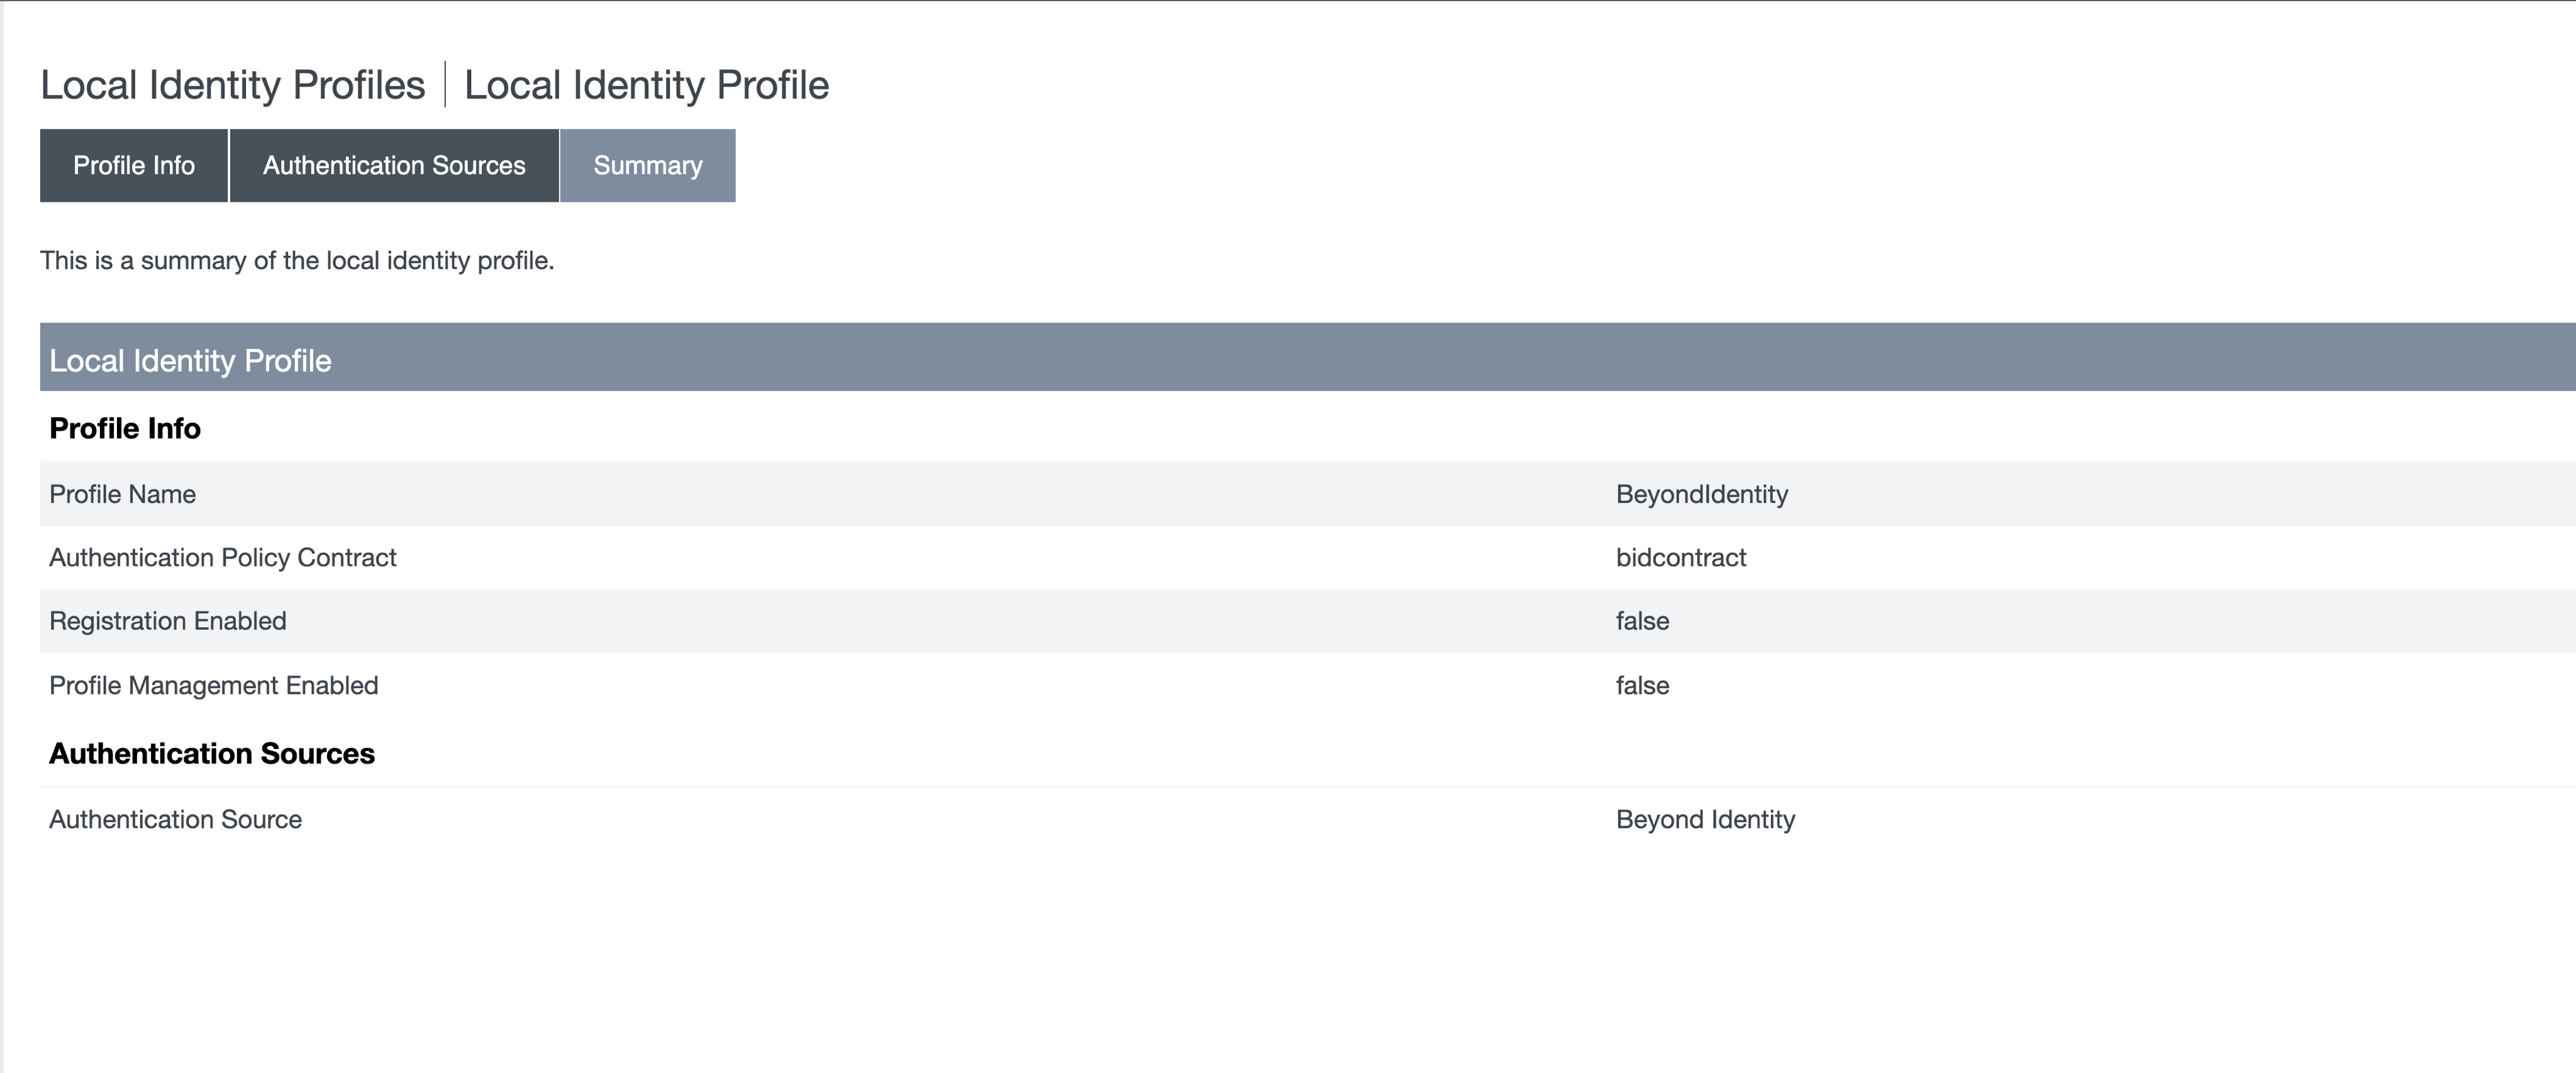Click the summary description sentence

[297, 260]
